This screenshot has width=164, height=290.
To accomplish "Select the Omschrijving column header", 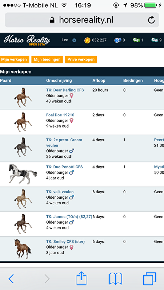I will [59, 80].
